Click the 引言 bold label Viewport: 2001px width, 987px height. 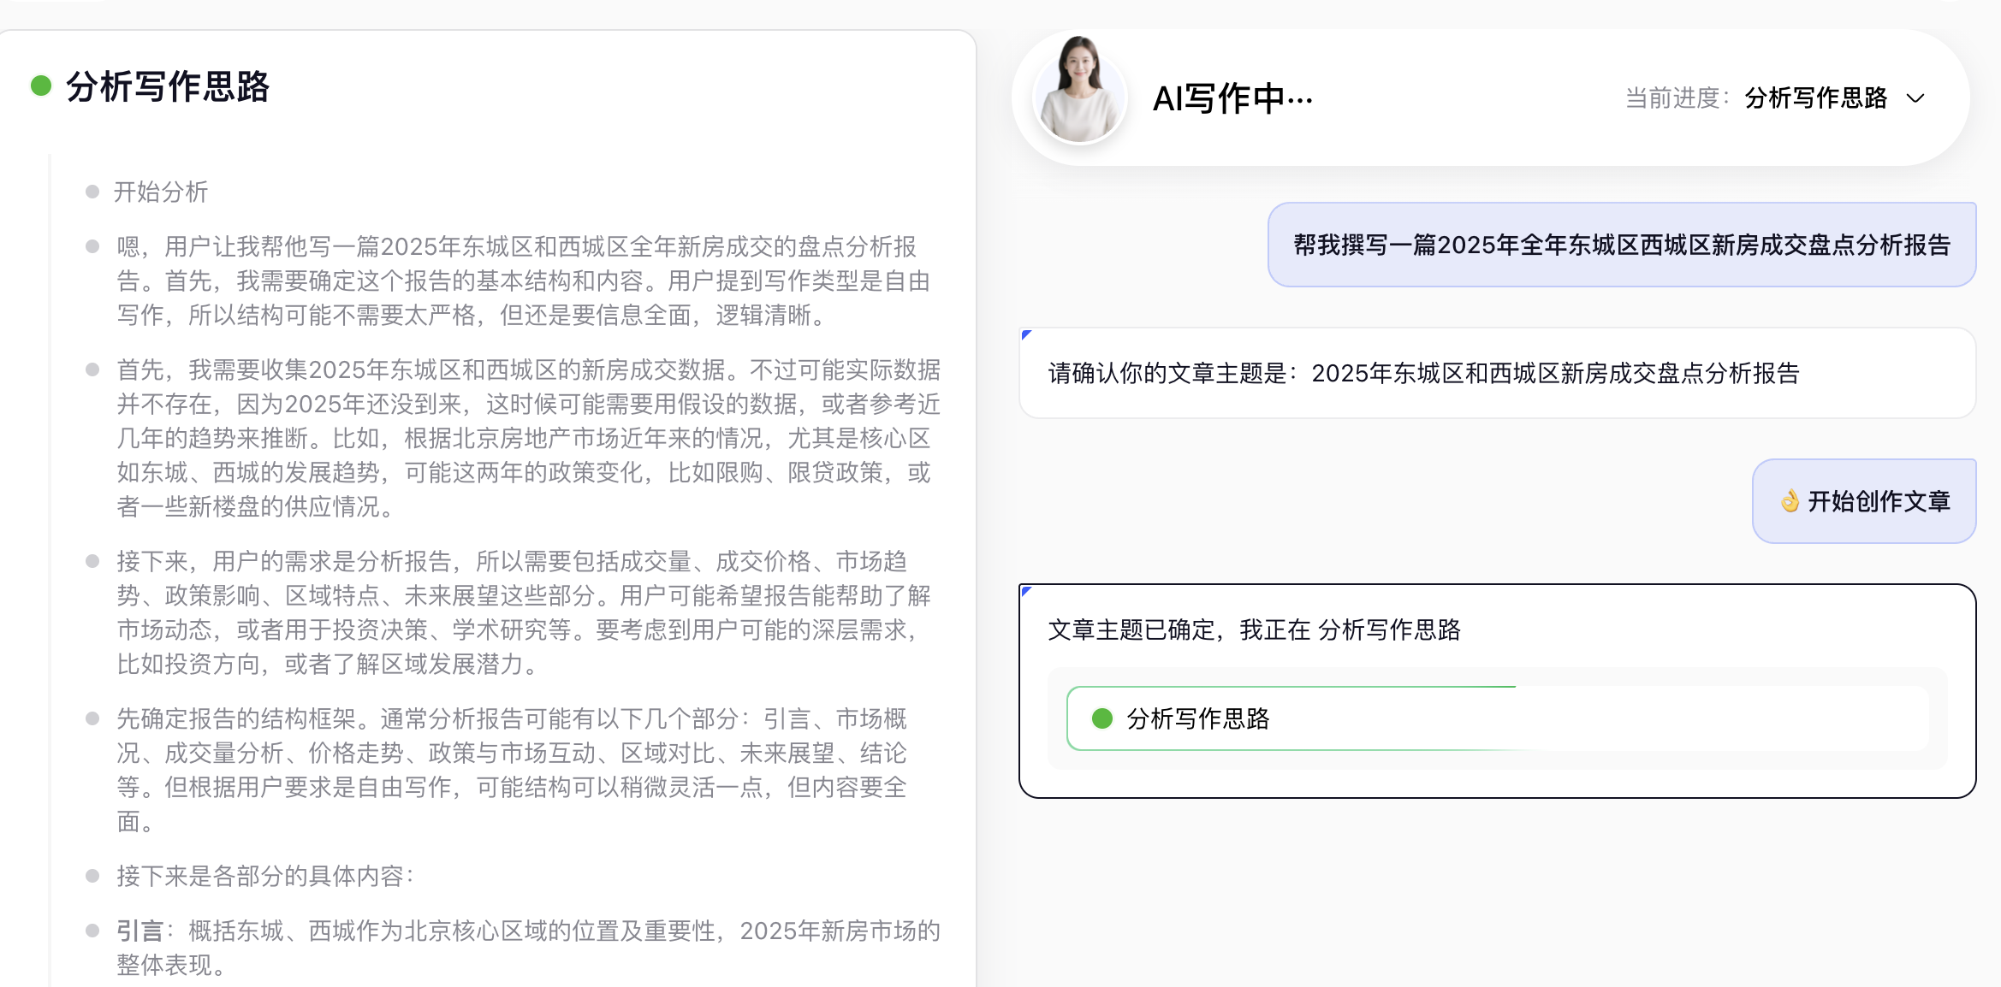pyautogui.click(x=140, y=931)
